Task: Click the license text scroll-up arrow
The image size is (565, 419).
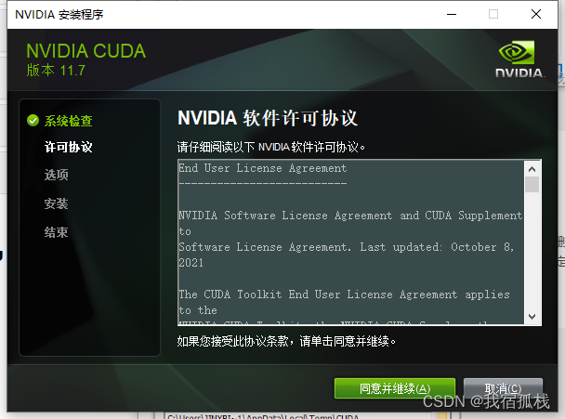Action: pos(532,169)
